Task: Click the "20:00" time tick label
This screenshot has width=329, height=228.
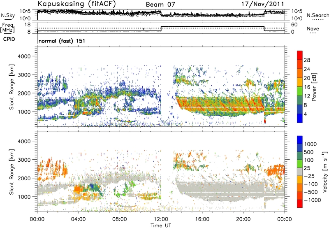Action: [x=243, y=219]
